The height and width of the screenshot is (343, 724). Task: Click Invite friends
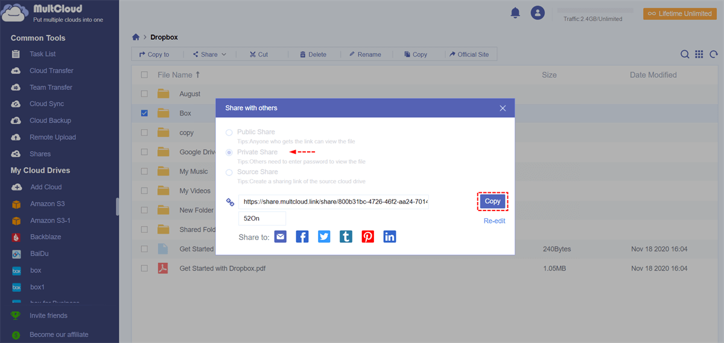click(x=48, y=315)
